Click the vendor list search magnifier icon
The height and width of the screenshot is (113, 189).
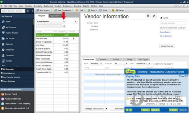pos(64,26)
